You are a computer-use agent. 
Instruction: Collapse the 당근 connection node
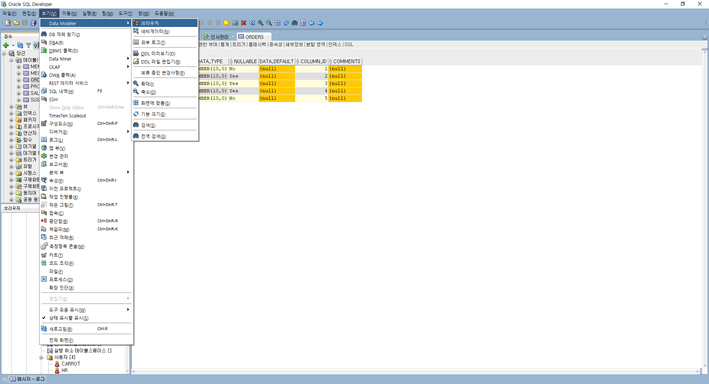(4, 54)
